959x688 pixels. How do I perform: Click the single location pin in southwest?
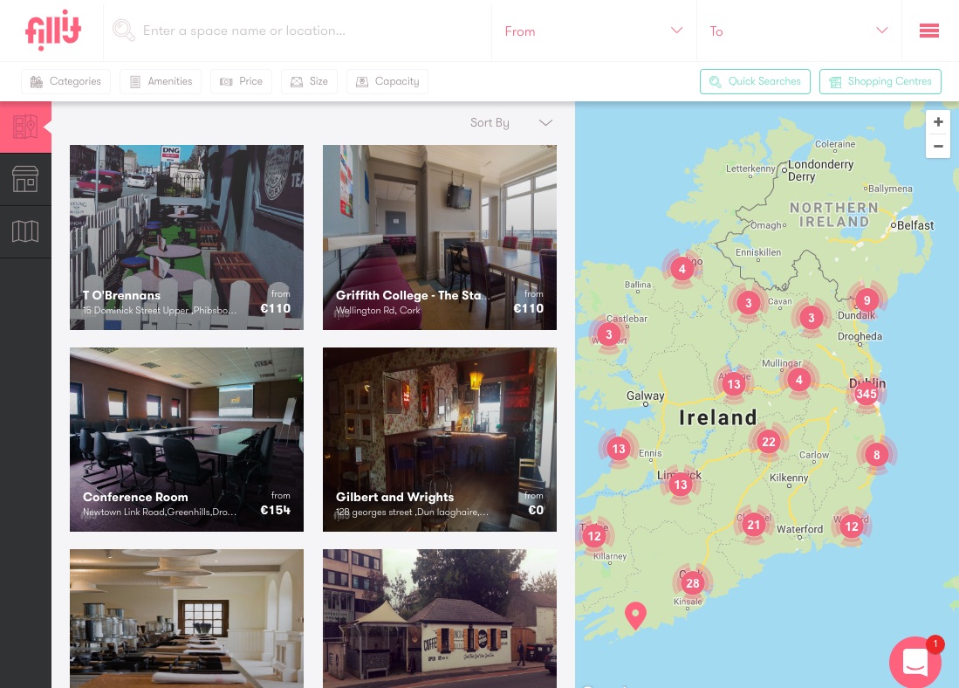click(x=635, y=616)
